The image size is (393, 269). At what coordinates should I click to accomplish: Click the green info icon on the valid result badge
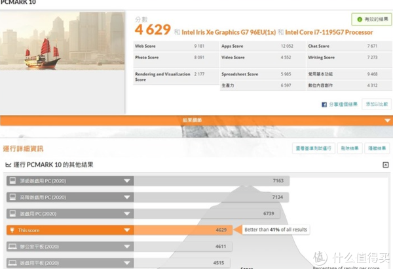point(360,19)
